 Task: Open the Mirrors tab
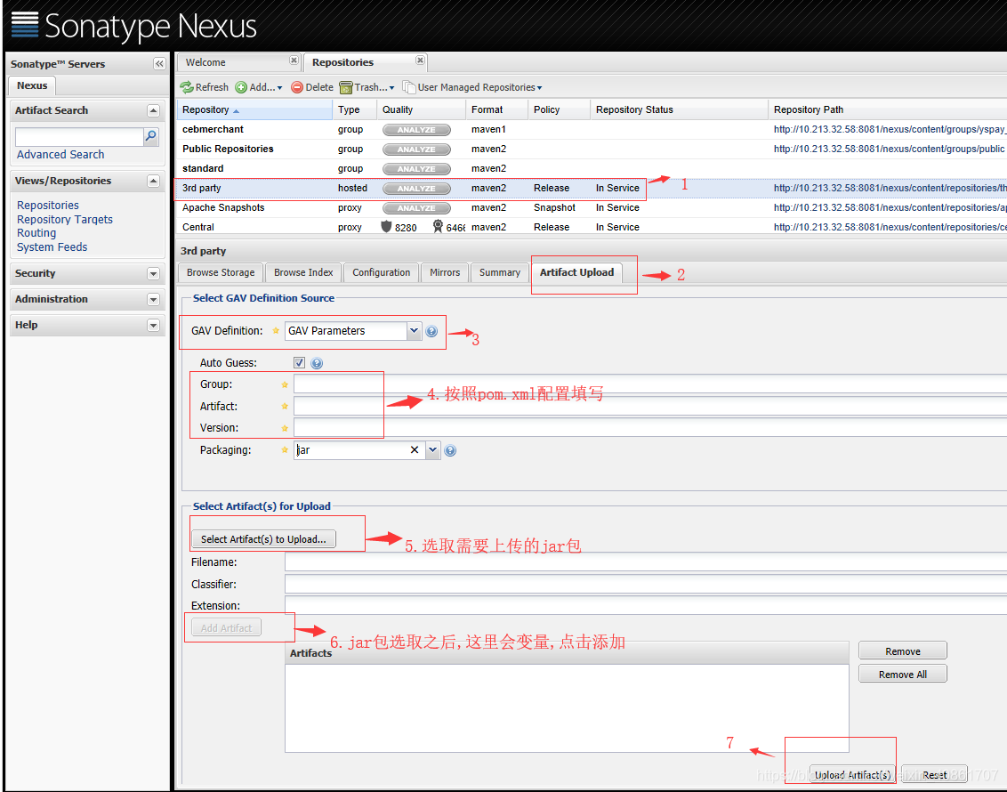(445, 272)
